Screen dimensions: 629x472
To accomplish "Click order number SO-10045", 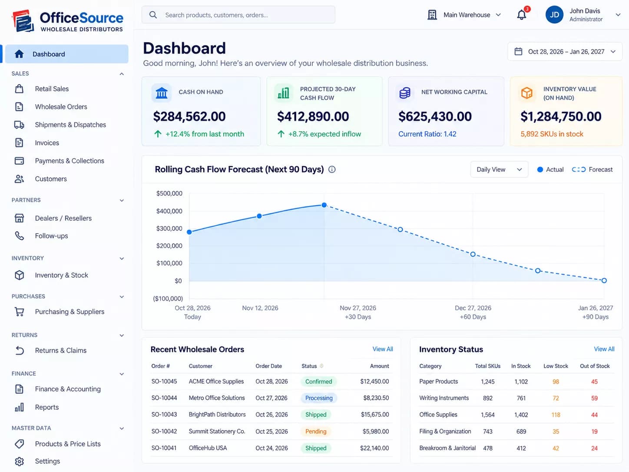I will click(x=164, y=381).
